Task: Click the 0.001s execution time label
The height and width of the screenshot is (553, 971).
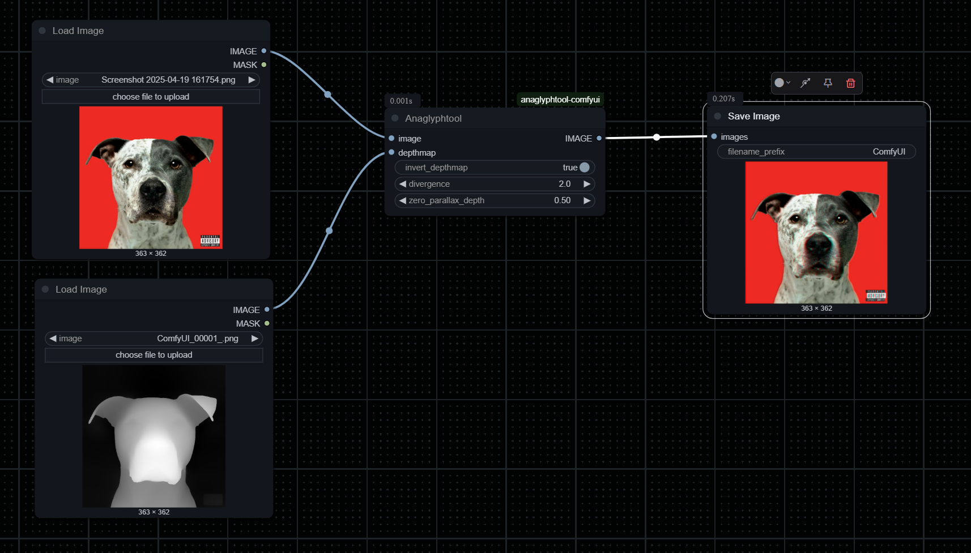Action: pyautogui.click(x=401, y=101)
